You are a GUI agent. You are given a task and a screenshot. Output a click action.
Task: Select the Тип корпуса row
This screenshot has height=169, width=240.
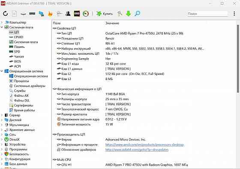pyautogui.click(x=144, y=94)
